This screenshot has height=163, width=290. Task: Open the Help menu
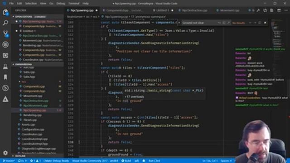pos(86,4)
